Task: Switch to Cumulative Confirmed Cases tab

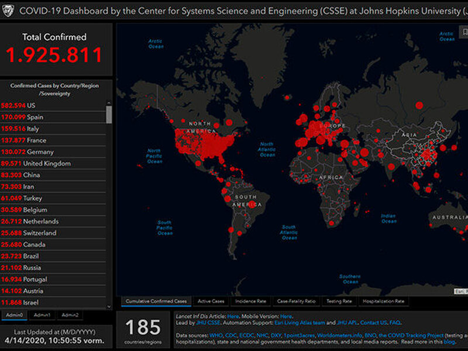Action: pos(156,301)
